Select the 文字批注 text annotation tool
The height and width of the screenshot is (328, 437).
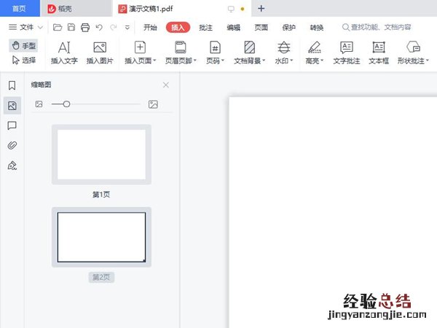click(347, 52)
